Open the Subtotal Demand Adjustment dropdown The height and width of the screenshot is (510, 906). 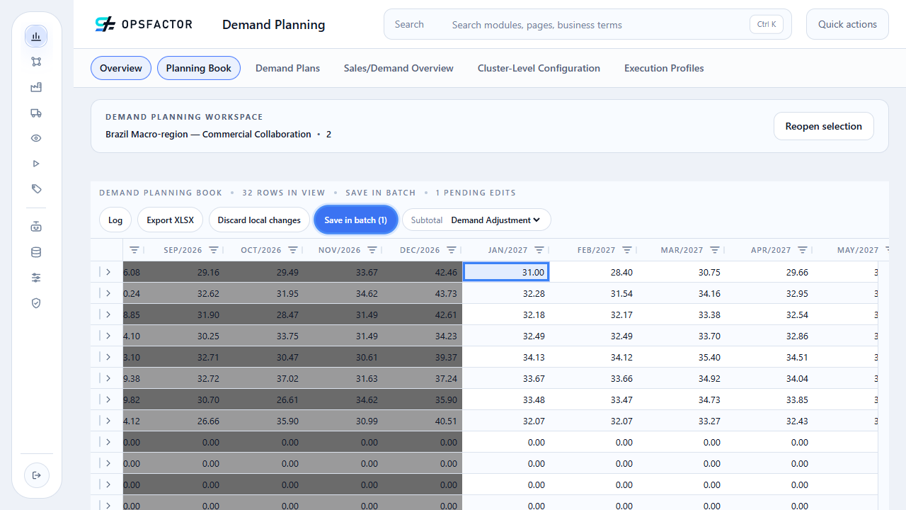pos(495,220)
